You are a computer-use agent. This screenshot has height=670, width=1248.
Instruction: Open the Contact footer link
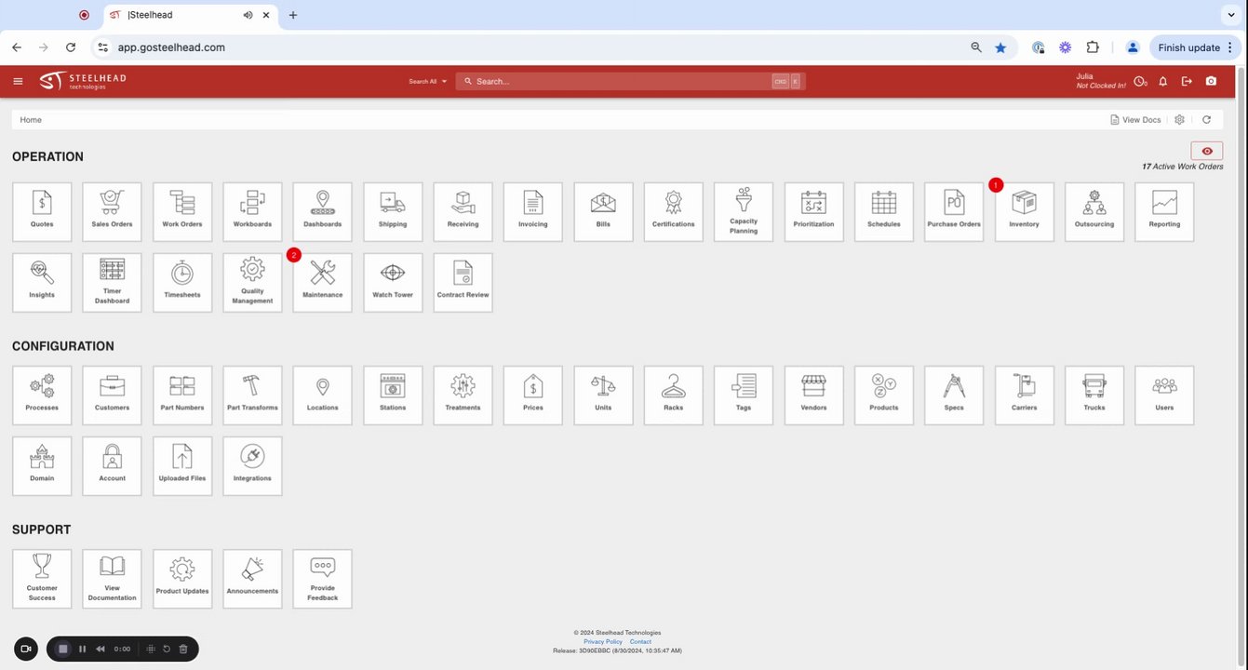(x=640, y=642)
